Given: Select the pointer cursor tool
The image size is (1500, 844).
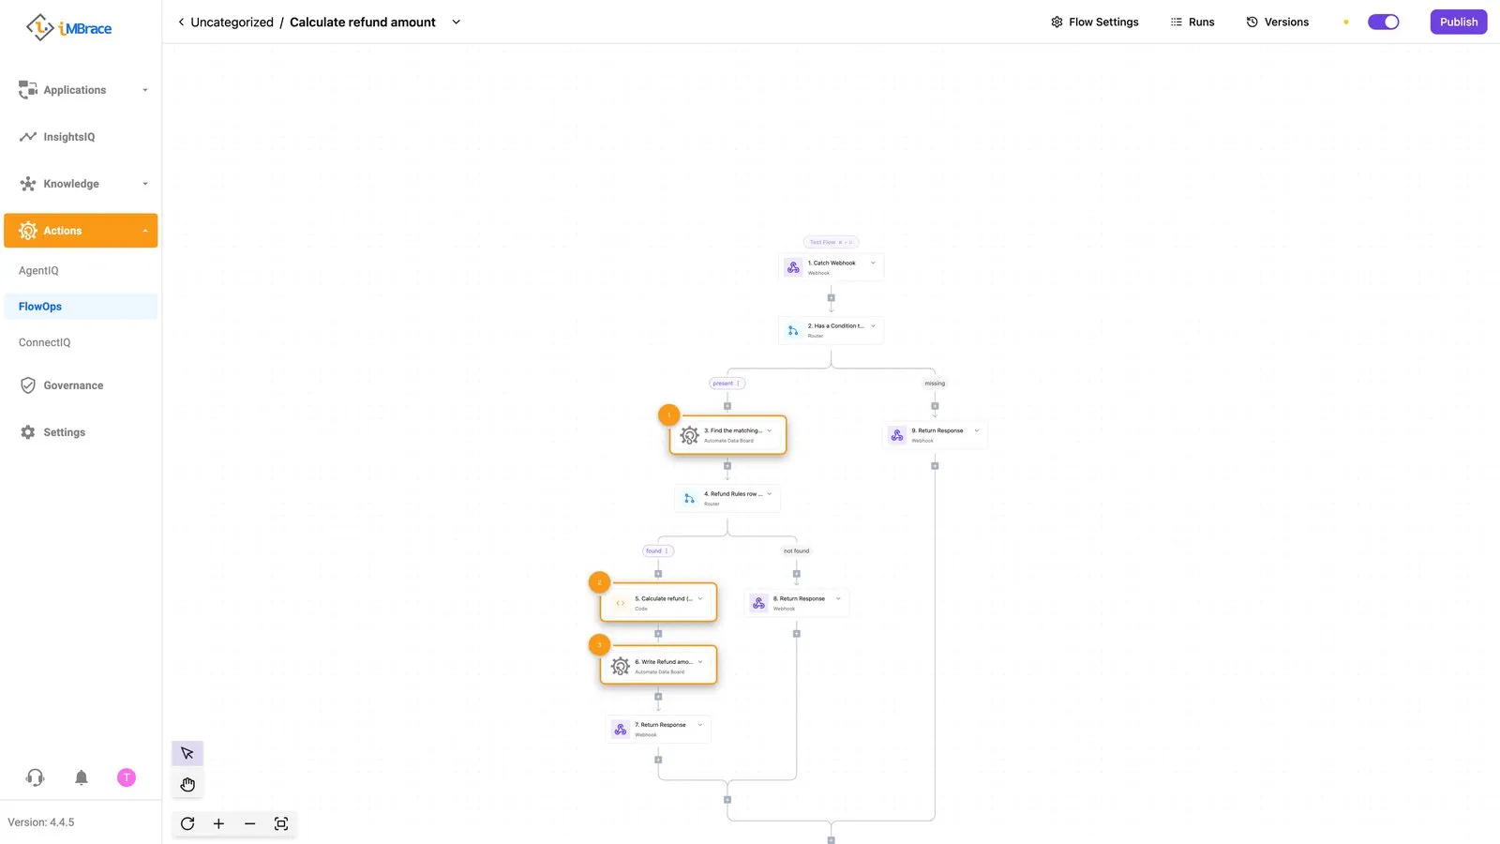Looking at the screenshot, I should [187, 753].
